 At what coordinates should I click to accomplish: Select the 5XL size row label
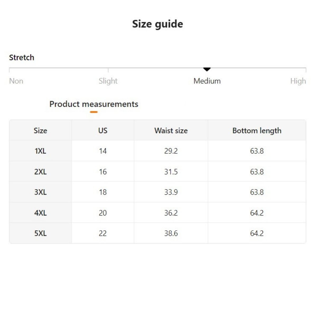pyautogui.click(x=40, y=233)
